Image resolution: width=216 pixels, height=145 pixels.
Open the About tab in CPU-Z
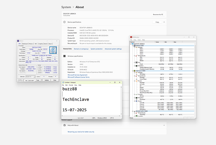click(x=50, y=44)
